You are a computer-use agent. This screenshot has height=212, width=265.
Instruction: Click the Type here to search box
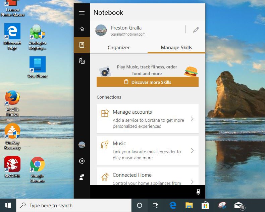click(74, 205)
